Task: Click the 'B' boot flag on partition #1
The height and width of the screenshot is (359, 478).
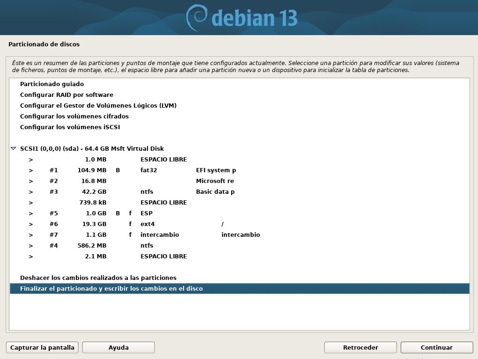Action: click(x=118, y=170)
